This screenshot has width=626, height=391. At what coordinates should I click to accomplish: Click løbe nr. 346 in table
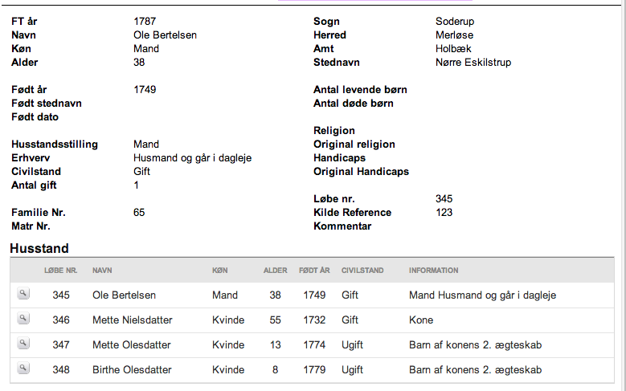[61, 320]
